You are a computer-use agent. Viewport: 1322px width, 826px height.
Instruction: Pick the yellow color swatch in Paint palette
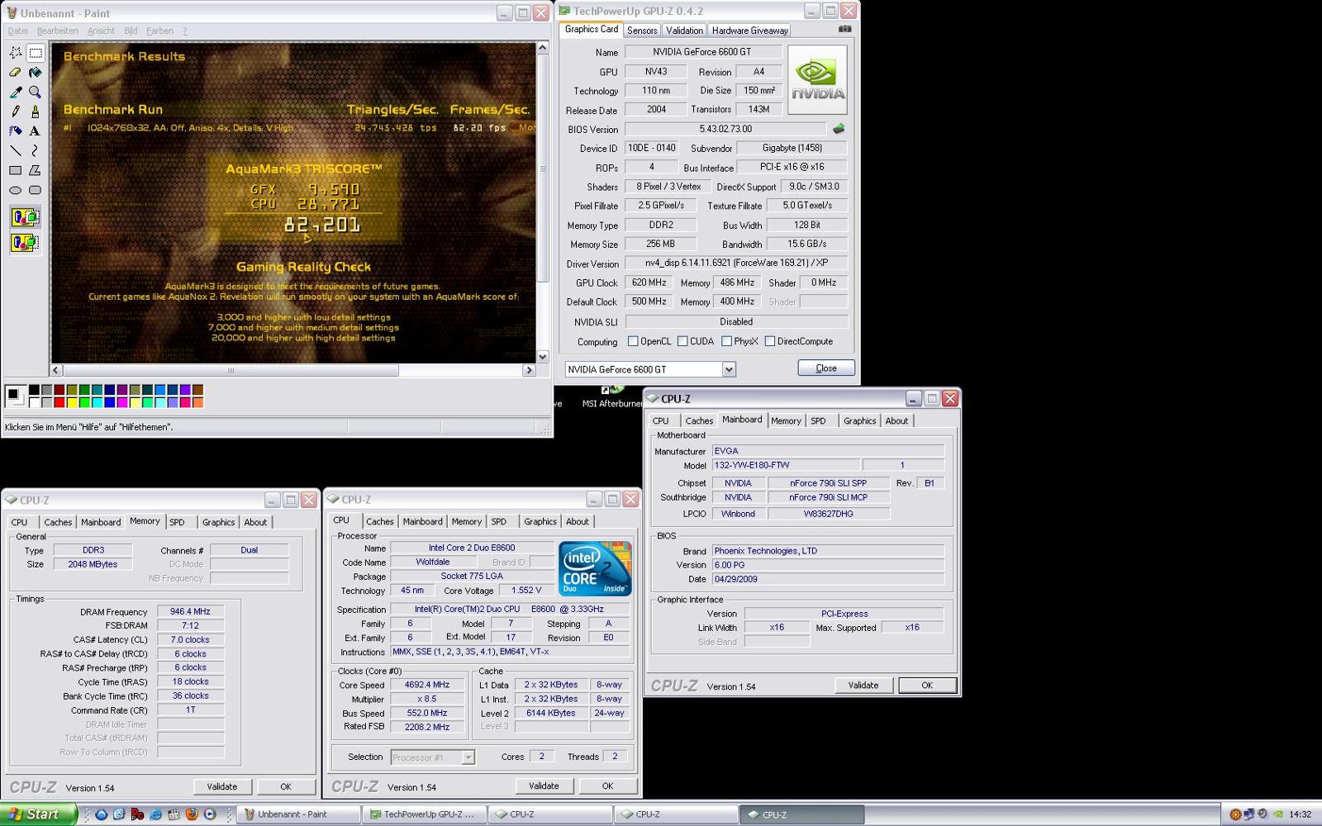[x=72, y=403]
